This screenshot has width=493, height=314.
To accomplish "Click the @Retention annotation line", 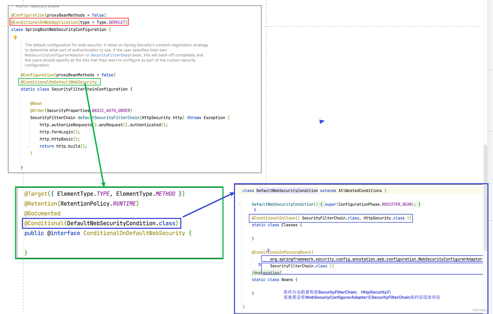I will coord(81,204).
